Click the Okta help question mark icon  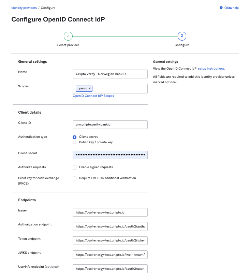221,8
